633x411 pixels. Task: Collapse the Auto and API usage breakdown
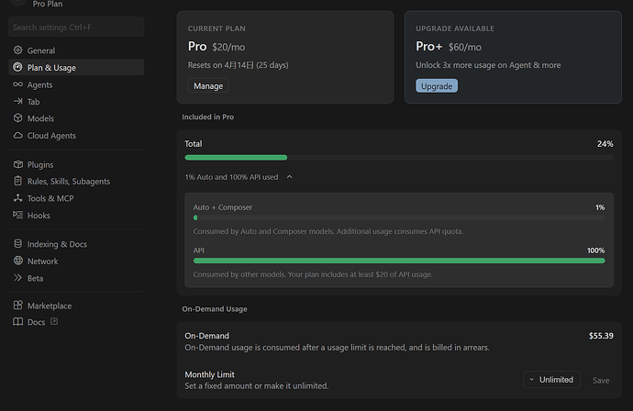(x=290, y=177)
